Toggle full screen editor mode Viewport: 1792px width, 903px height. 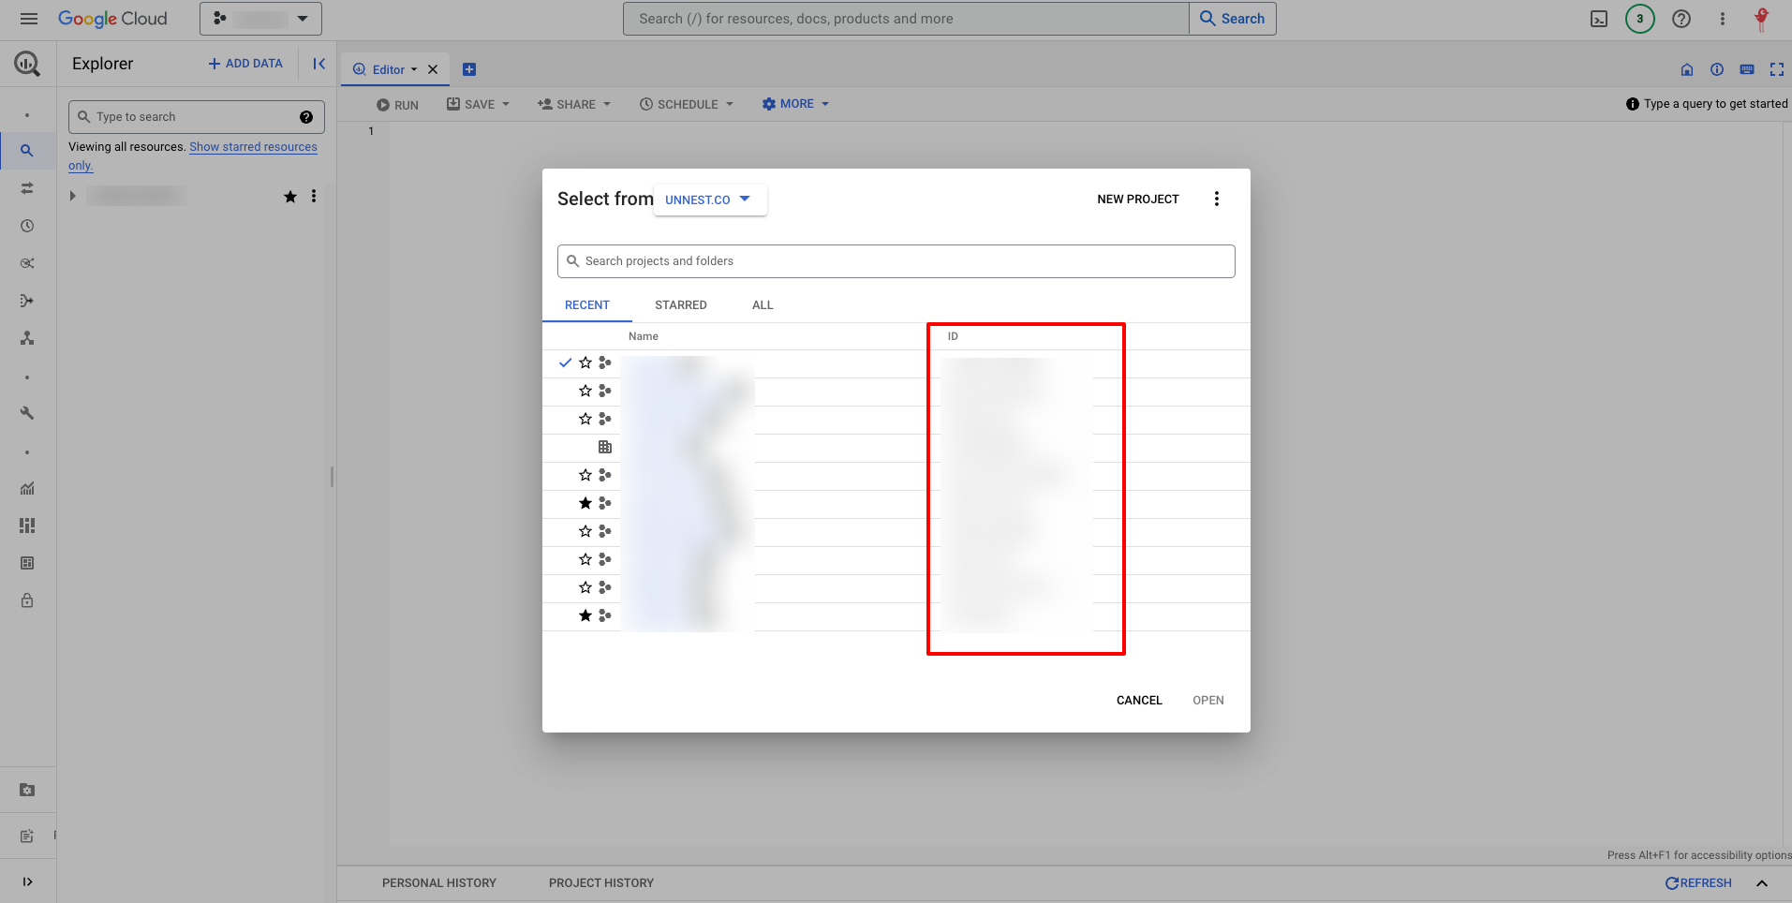(x=1777, y=69)
